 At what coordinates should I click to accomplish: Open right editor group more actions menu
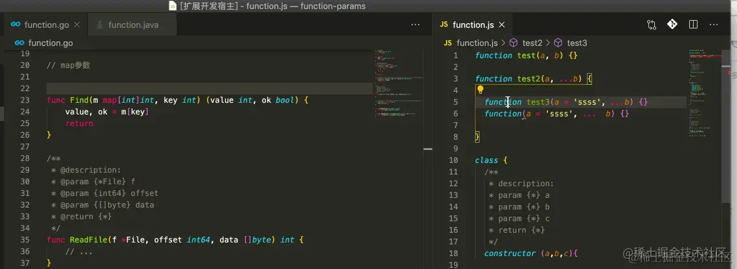[714, 25]
